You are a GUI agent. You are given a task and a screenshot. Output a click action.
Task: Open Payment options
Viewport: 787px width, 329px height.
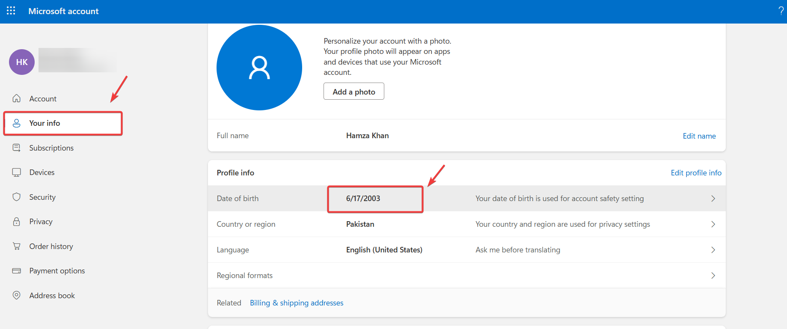[57, 271]
